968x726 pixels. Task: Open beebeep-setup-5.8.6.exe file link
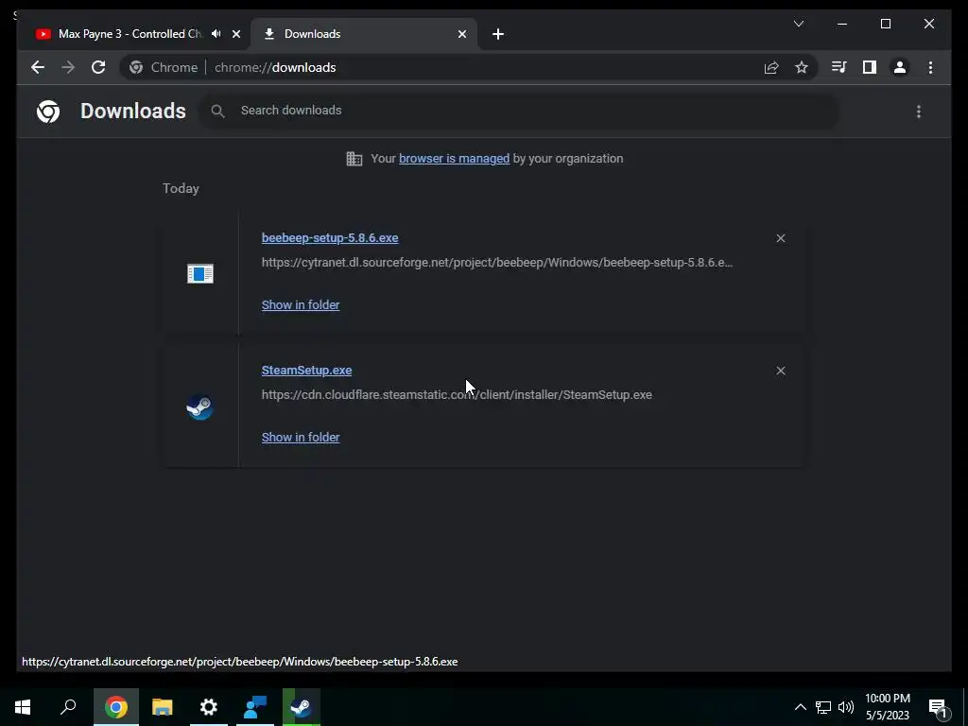330,237
